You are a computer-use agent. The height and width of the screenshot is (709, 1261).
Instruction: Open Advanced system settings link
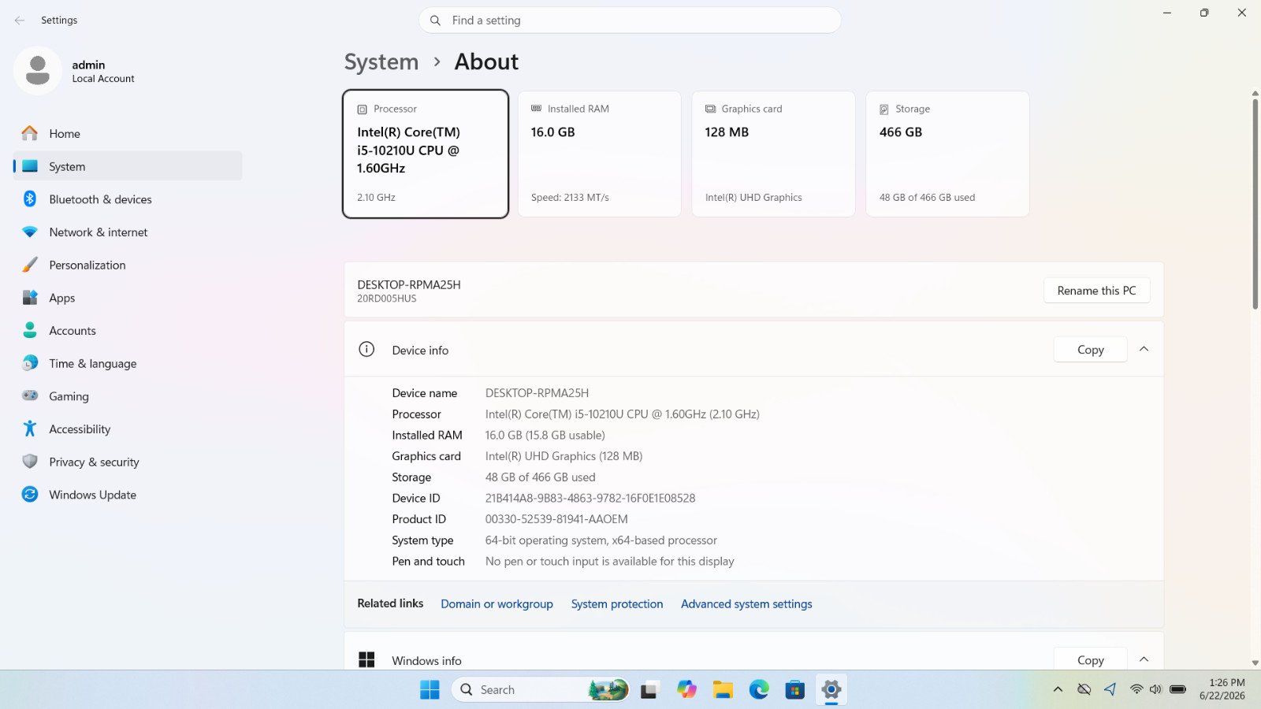[x=746, y=604]
